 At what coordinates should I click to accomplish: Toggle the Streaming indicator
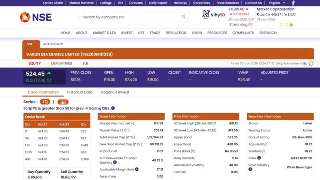point(250,24)
